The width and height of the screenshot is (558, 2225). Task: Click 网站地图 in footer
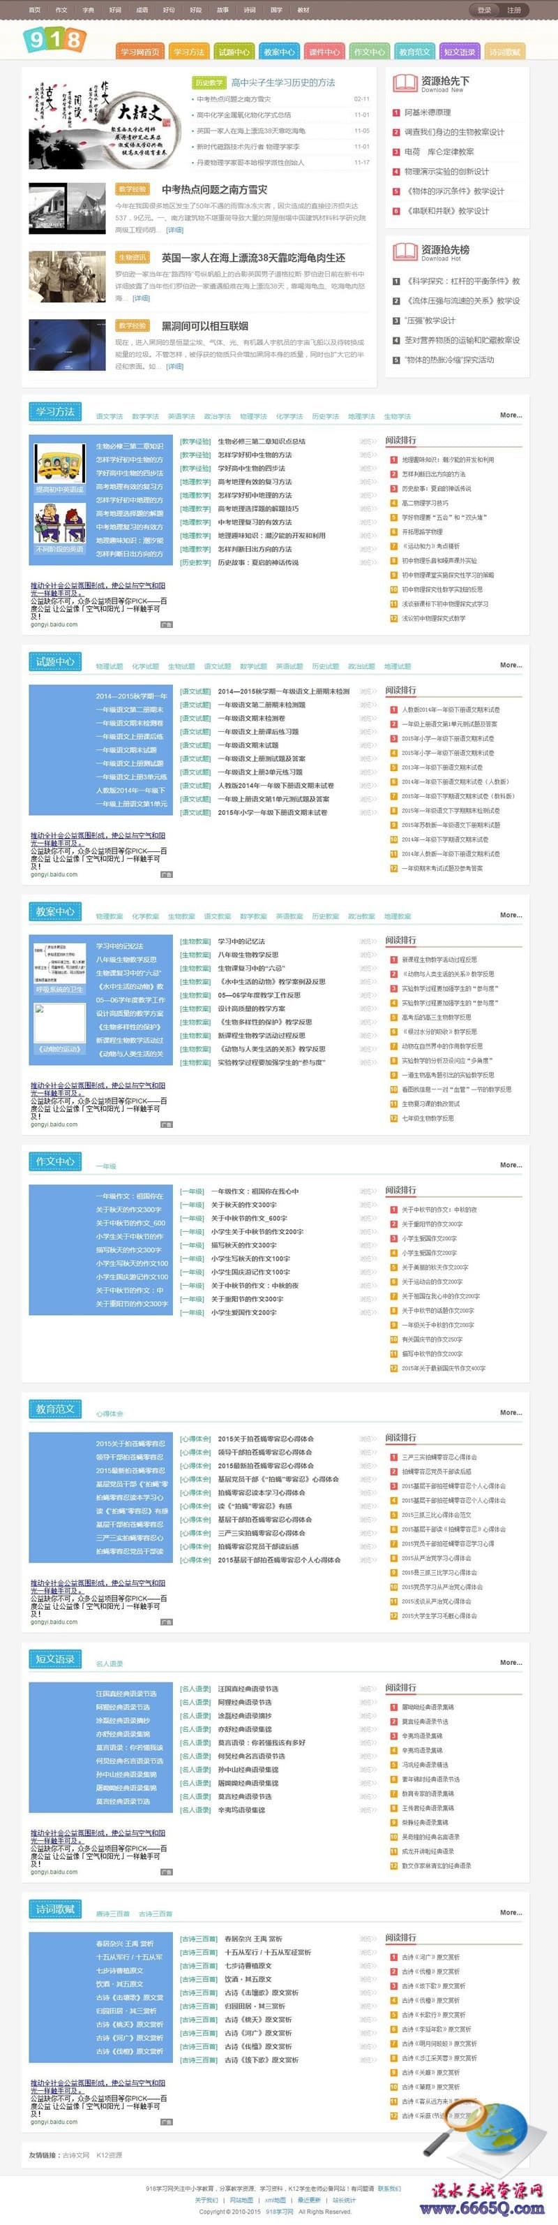click(x=241, y=2200)
